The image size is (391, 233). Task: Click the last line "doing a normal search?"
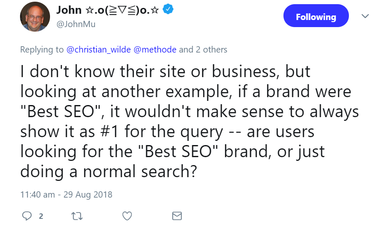pyautogui.click(x=108, y=172)
